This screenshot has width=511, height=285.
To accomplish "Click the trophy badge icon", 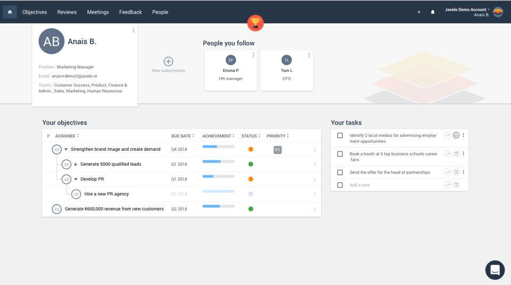I will (256, 23).
